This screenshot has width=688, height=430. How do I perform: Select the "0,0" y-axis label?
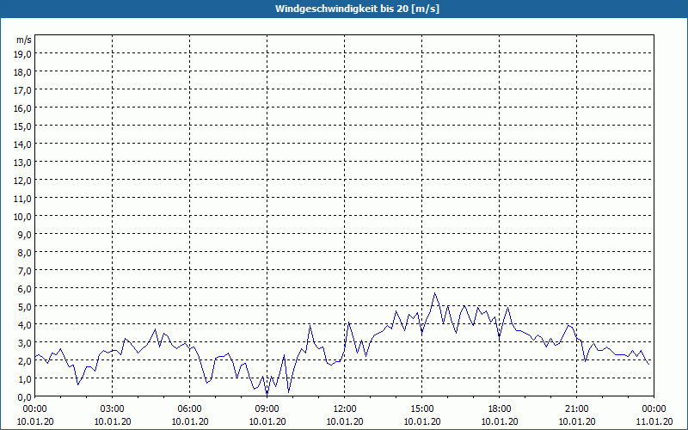coord(25,397)
